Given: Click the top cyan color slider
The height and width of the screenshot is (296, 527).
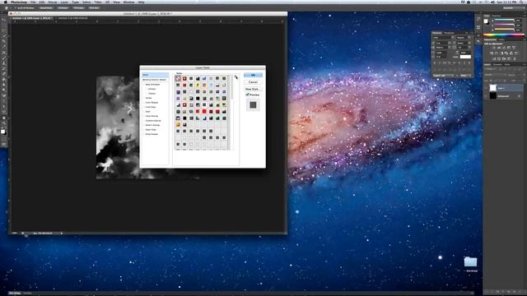Looking at the screenshot, I should [x=504, y=20].
